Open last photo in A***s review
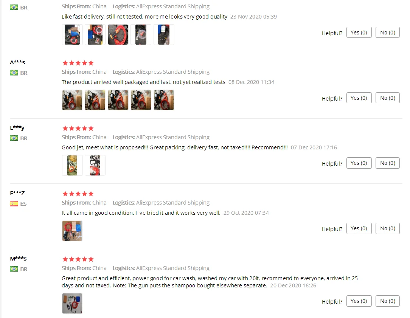Screen dimensions: 410x318 click(x=164, y=100)
